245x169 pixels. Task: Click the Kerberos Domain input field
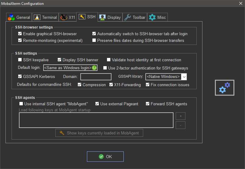click(x=96, y=76)
